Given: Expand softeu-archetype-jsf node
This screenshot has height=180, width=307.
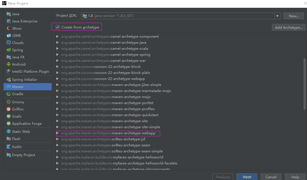Looking at the screenshot, I should coord(57,139).
